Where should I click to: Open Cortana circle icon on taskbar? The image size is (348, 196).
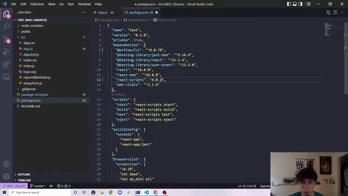[x=75, y=192]
